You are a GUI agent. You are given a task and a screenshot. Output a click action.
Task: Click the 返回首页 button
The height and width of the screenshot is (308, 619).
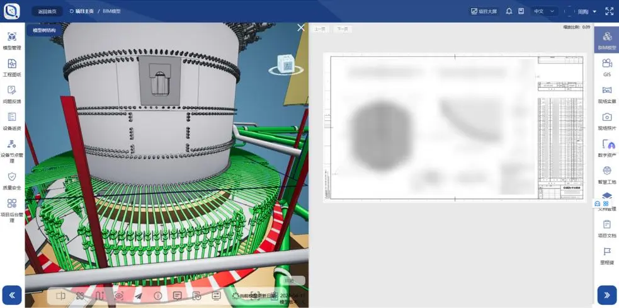point(47,11)
